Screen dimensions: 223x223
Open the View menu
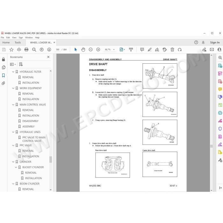coord(14,38)
